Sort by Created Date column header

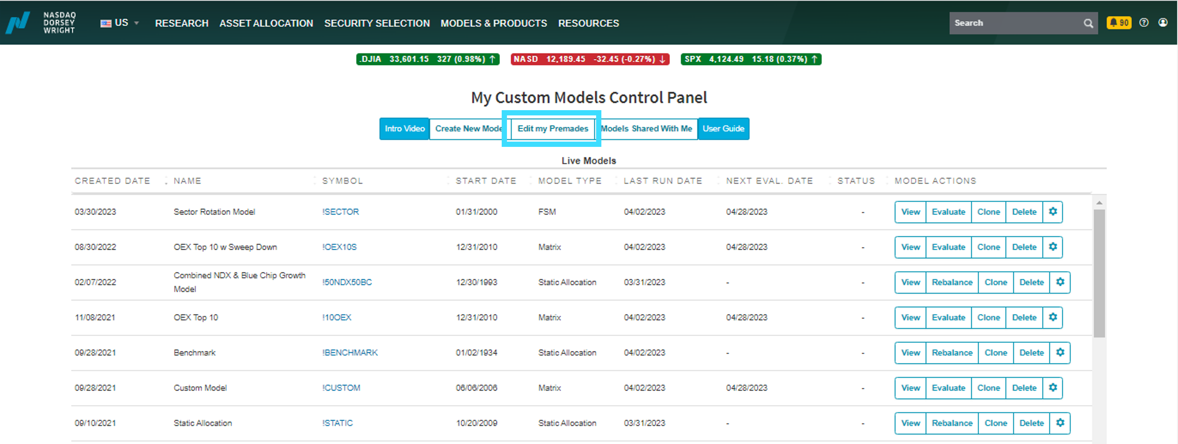[112, 181]
